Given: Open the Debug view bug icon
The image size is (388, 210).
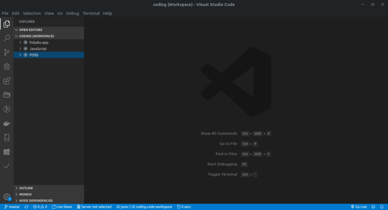Looking at the screenshot, I should (7, 66).
